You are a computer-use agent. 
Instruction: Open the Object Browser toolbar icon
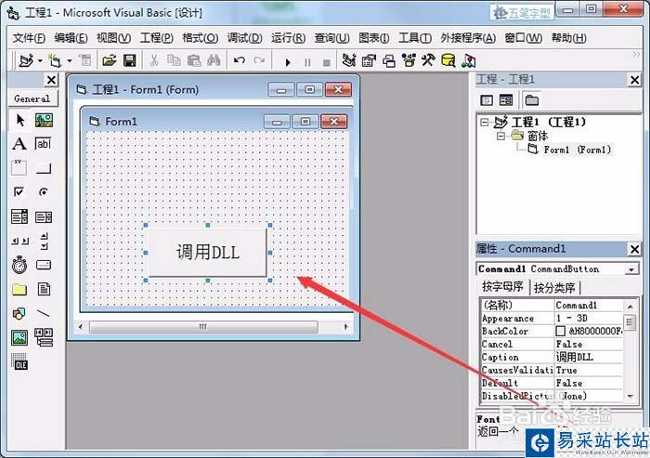[409, 61]
